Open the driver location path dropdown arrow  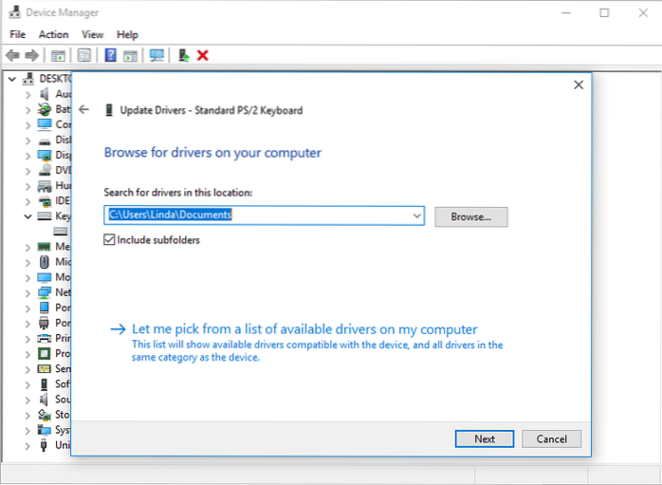(x=416, y=216)
